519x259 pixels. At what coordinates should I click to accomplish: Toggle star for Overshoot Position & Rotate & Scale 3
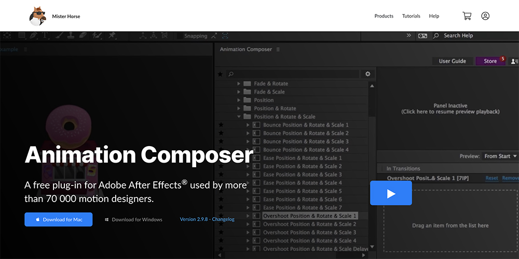pos(221,232)
